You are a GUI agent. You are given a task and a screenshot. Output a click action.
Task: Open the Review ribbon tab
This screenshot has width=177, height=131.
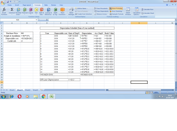53,5
